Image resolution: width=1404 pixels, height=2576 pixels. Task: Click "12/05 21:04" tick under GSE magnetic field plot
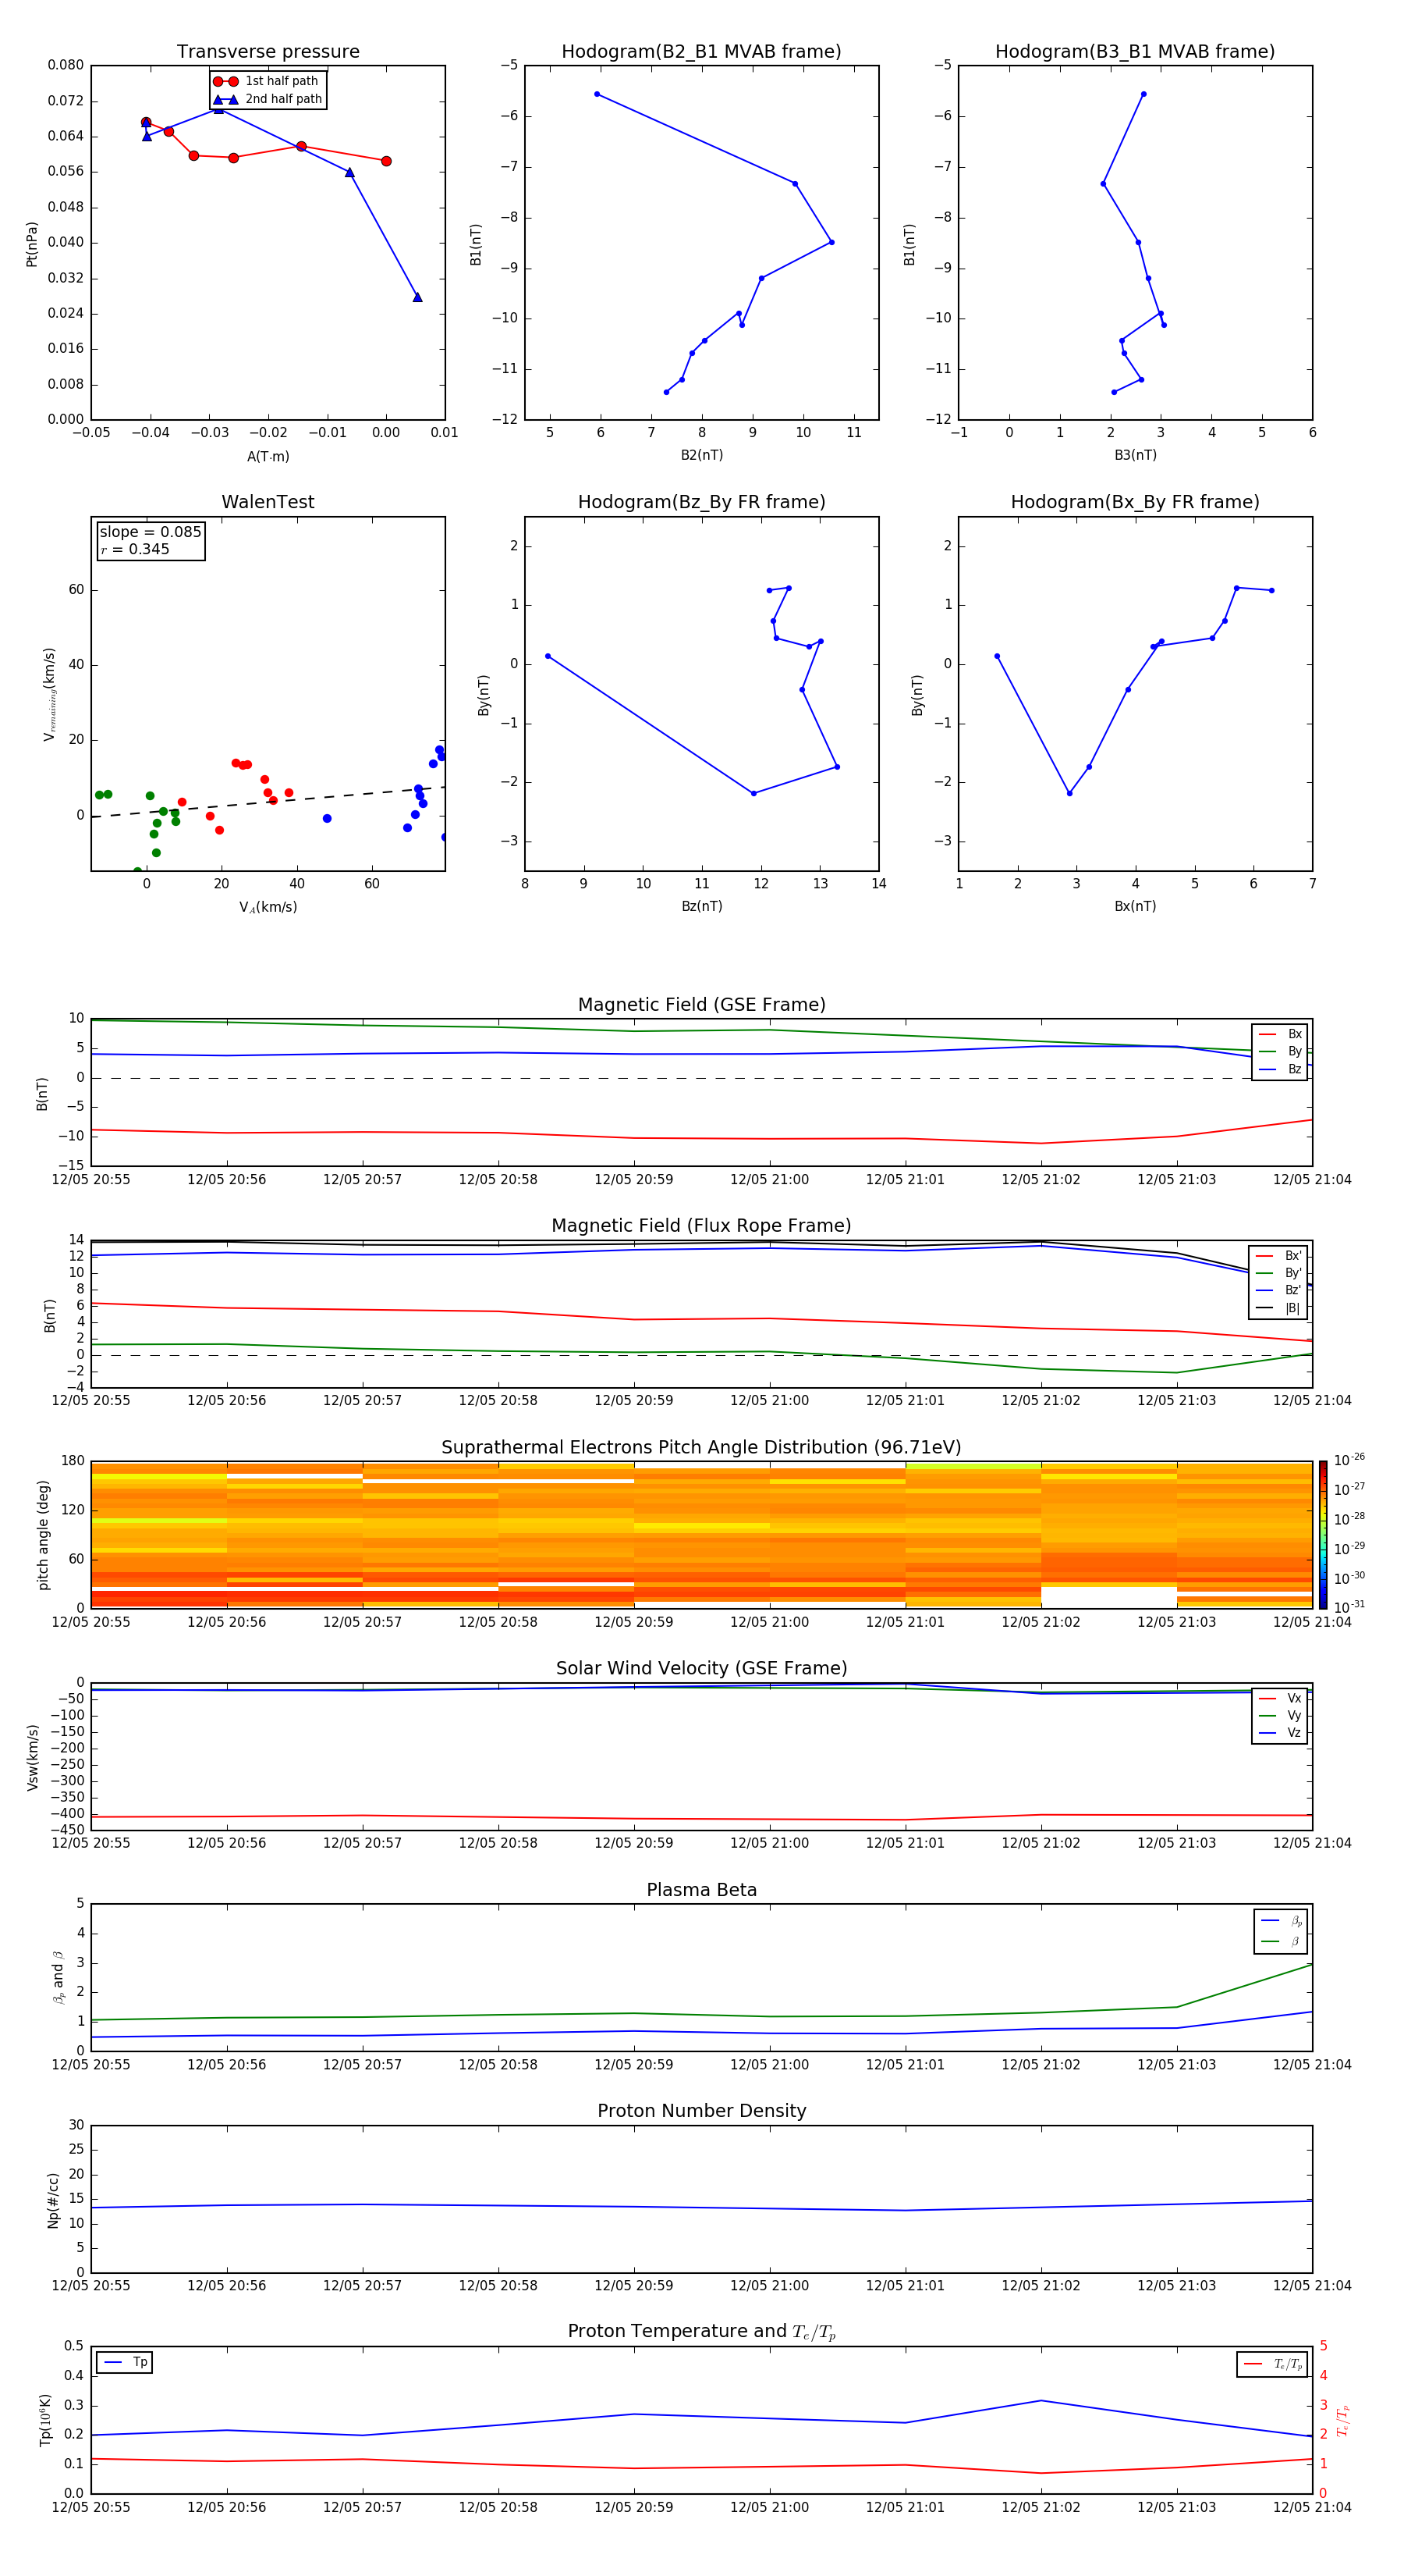click(x=1312, y=1180)
